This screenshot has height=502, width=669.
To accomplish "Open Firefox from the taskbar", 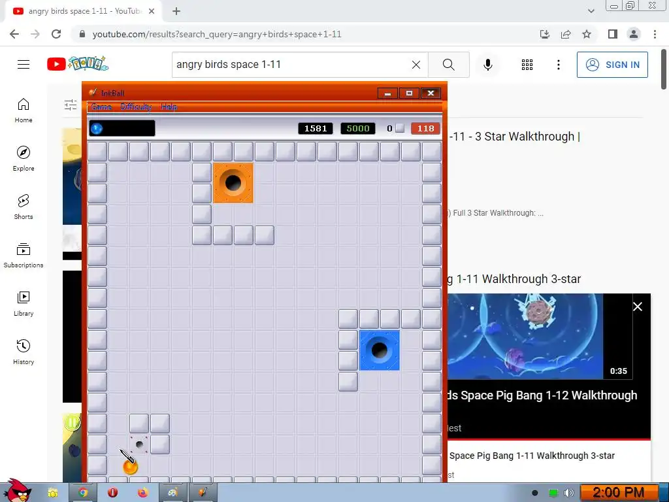I will click(x=142, y=493).
